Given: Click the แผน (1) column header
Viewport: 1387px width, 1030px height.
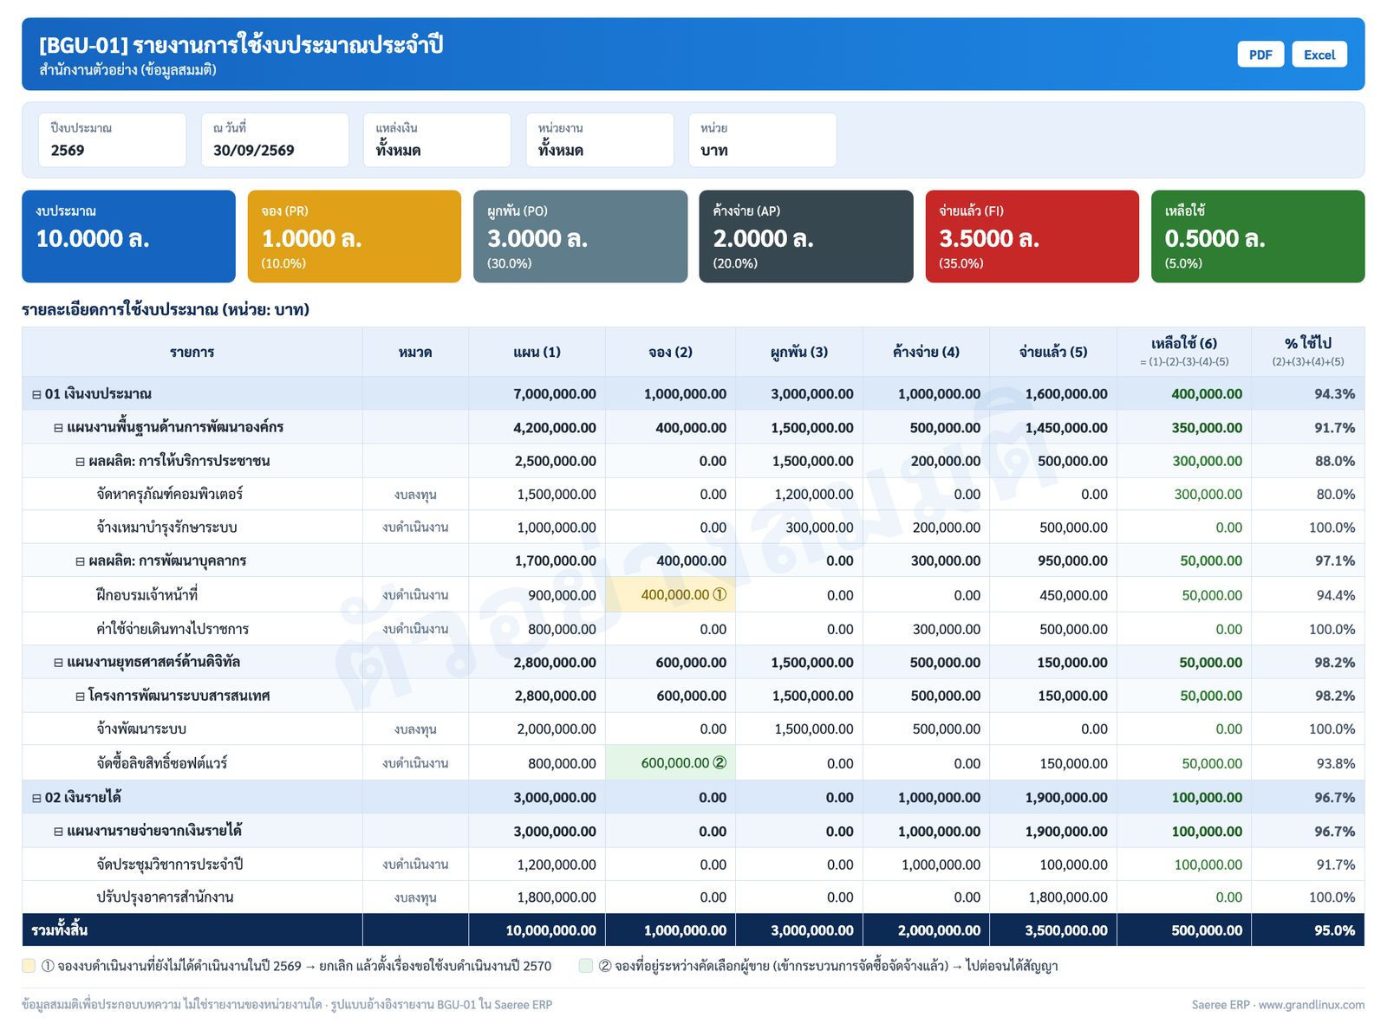Looking at the screenshot, I should click(x=537, y=352).
